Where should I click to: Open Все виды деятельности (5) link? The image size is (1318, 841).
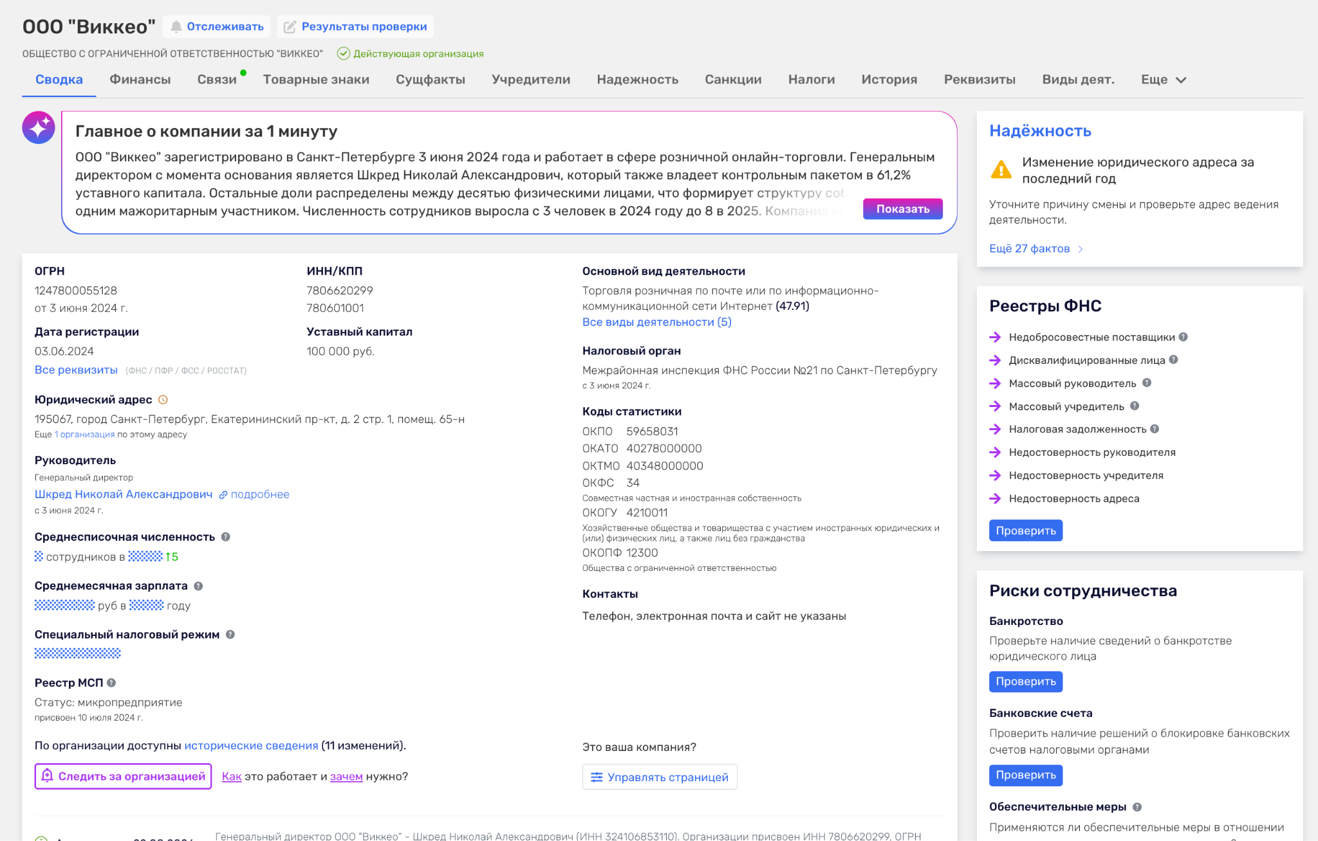pos(657,322)
